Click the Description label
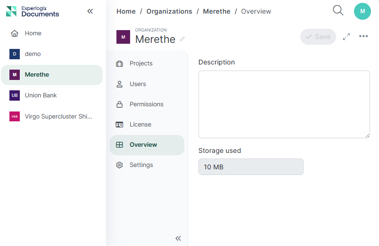Image resolution: width=379 pixels, height=246 pixels. tap(216, 62)
